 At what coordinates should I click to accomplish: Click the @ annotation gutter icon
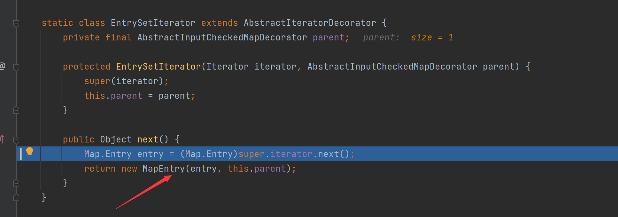(x=2, y=66)
